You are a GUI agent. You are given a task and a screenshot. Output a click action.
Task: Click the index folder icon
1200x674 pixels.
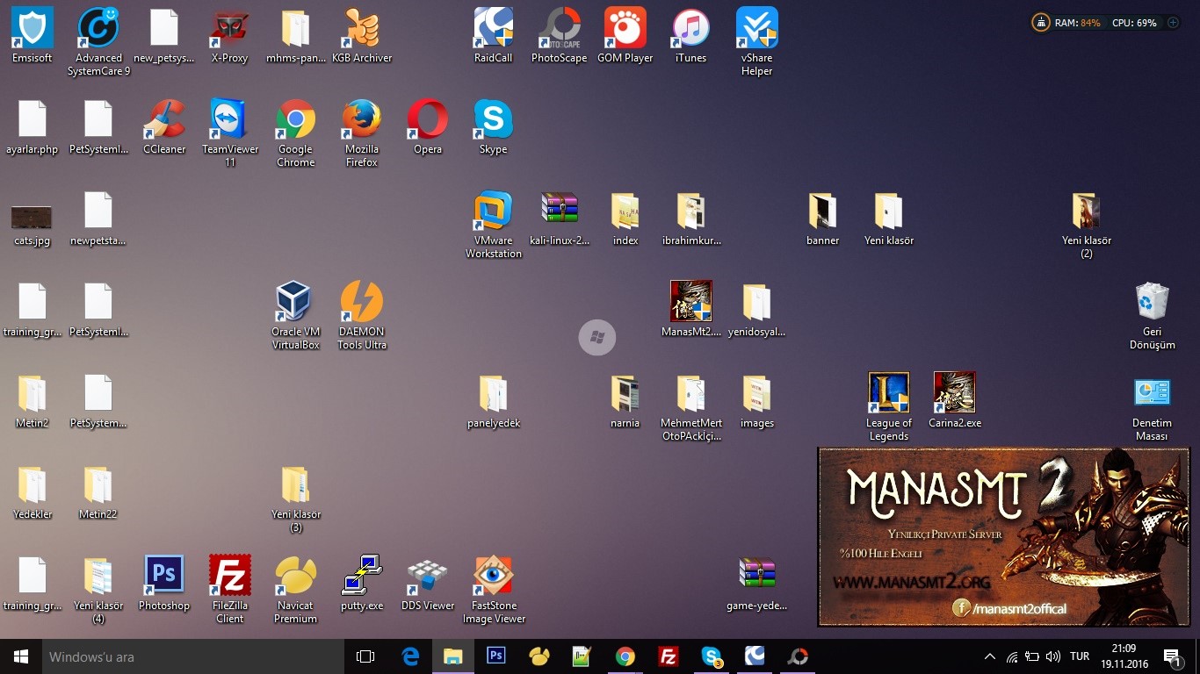625,218
